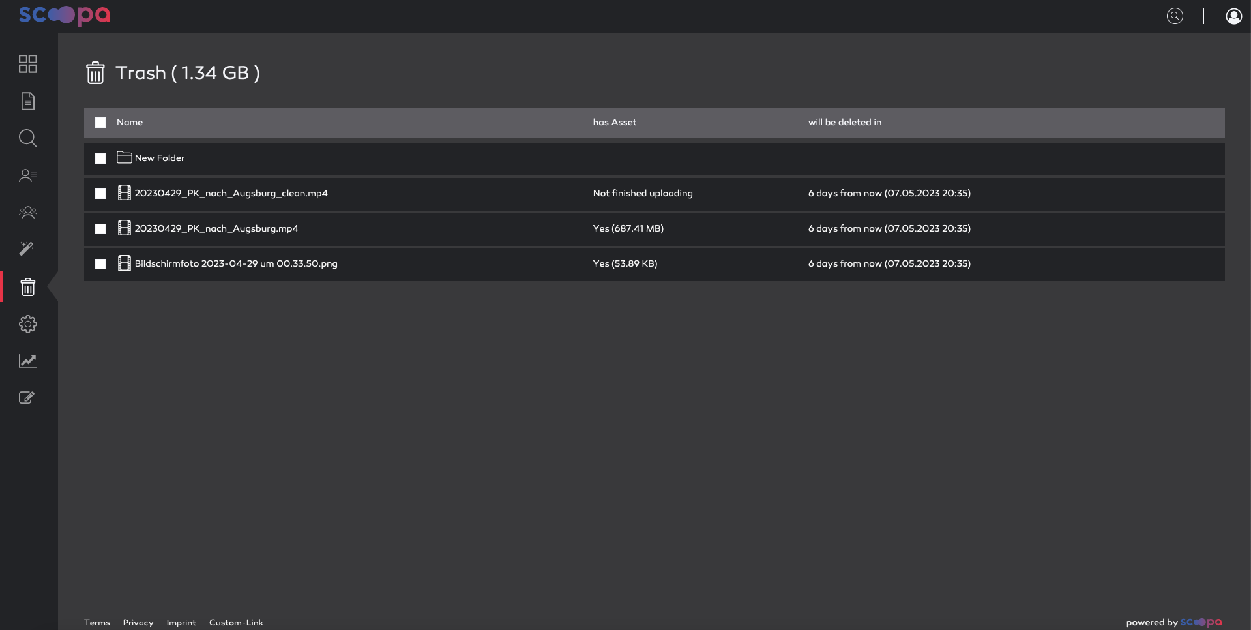Click the Trash (1.34 GB) title
This screenshot has width=1251, height=630.
pos(188,72)
